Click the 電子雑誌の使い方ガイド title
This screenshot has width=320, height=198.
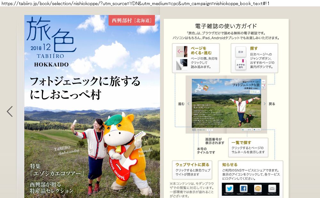(x=226, y=26)
